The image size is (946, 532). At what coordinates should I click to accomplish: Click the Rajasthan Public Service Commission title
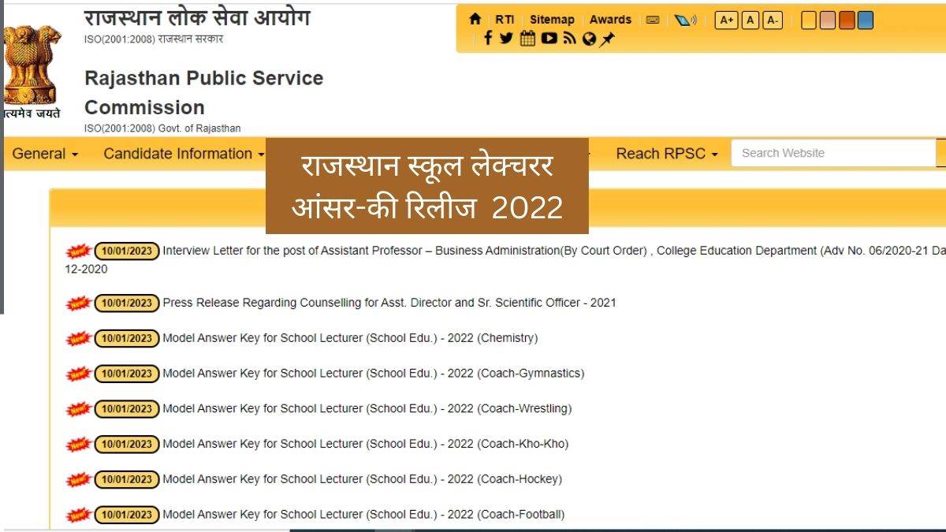203,92
